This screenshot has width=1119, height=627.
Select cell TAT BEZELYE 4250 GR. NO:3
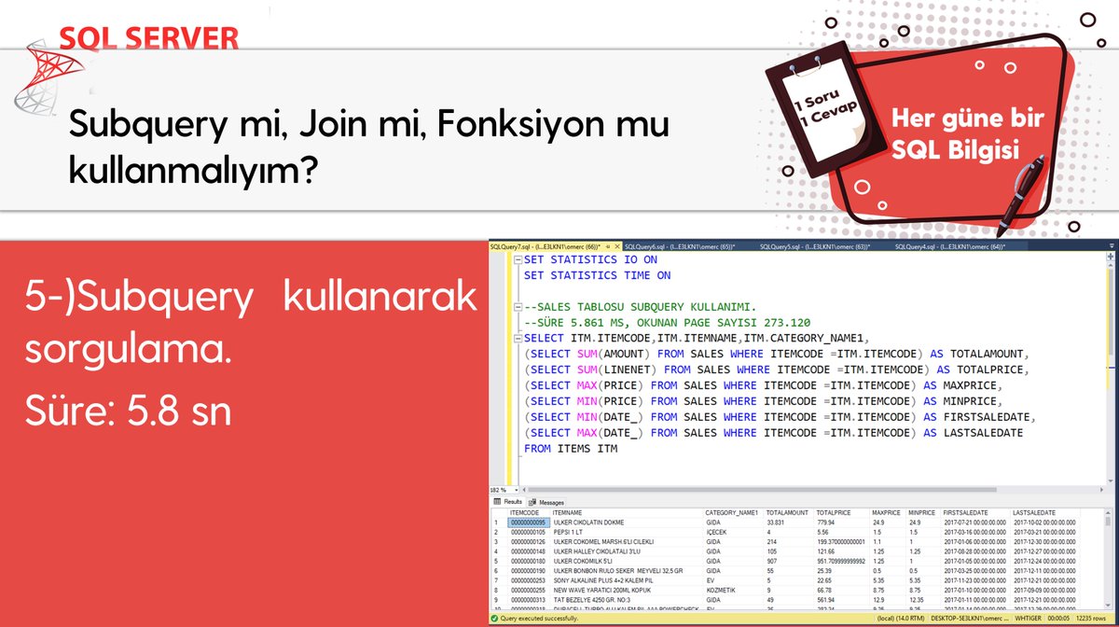pos(628,600)
